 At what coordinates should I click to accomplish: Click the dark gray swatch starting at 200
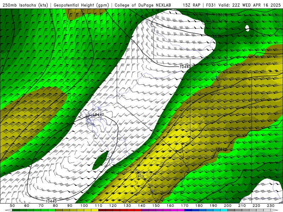pyautogui.click(x=231, y=210)
